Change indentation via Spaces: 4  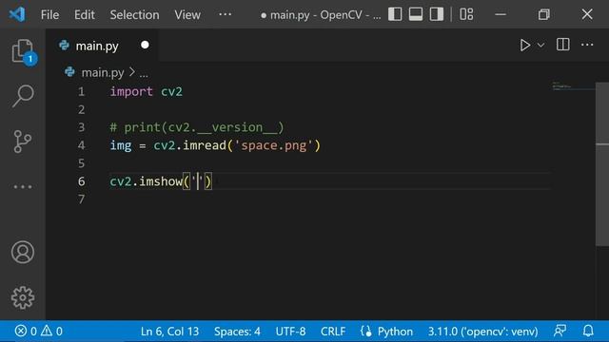[x=237, y=332]
